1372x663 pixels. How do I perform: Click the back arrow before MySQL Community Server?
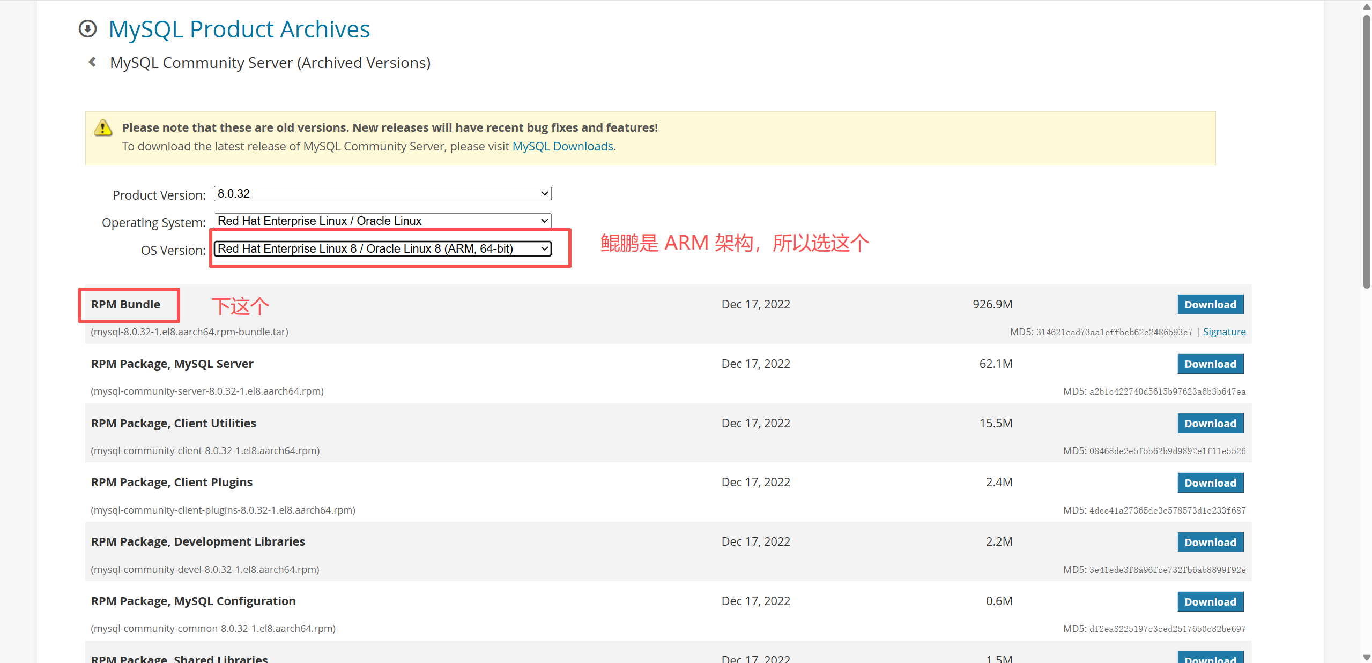click(x=92, y=62)
